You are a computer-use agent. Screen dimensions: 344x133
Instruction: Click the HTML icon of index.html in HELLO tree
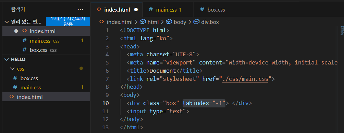(12, 97)
